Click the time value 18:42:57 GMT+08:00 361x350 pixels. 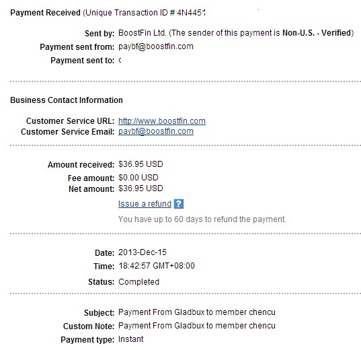(157, 266)
